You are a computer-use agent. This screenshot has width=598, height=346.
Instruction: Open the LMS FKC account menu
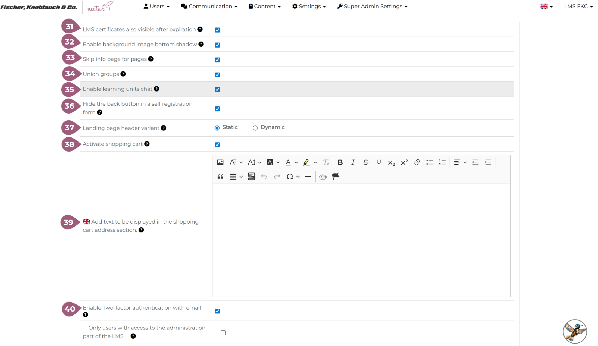click(578, 6)
